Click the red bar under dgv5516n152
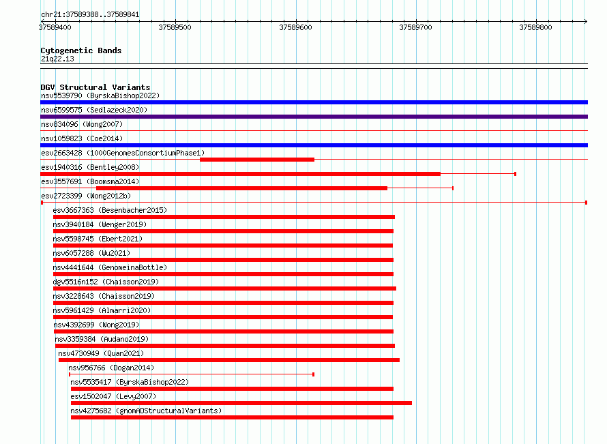This screenshot has width=607, height=444. pos(224,288)
